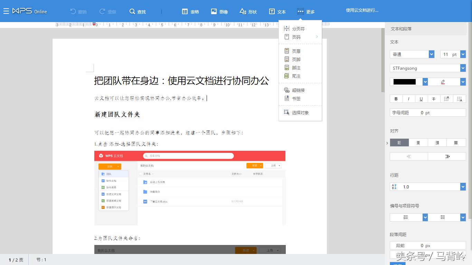
Task: Insert a text box via the 文本 icon
Action: (277, 11)
